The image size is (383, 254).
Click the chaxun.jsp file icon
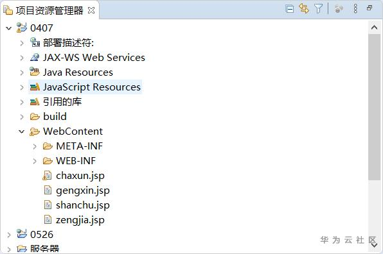(x=47, y=176)
